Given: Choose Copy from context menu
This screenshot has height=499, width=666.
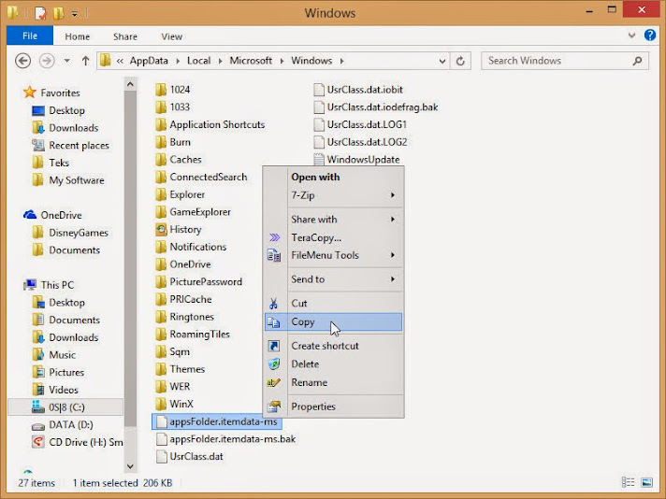Looking at the screenshot, I should (x=333, y=322).
